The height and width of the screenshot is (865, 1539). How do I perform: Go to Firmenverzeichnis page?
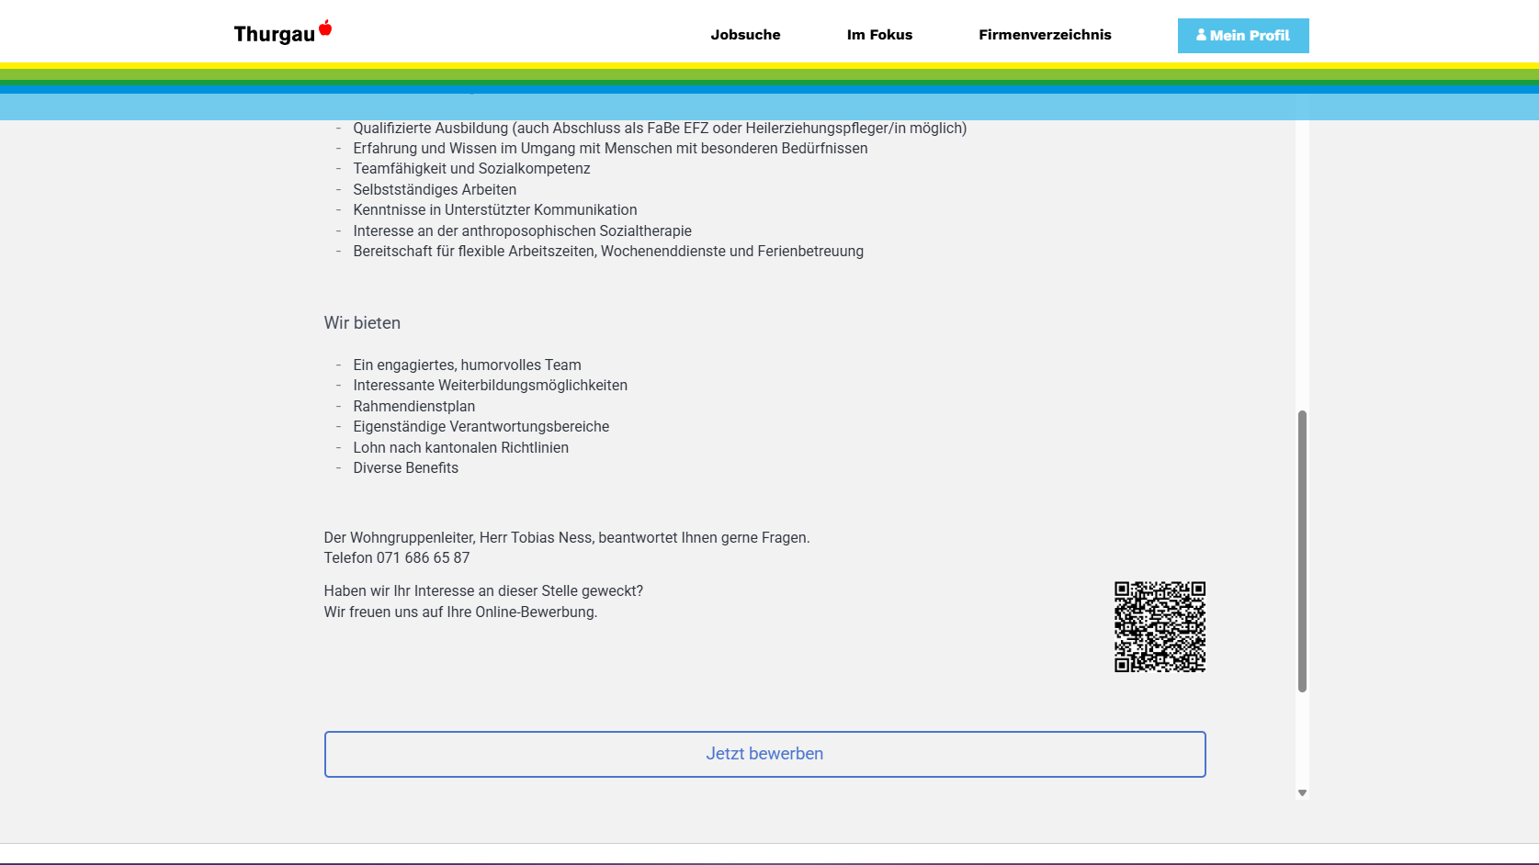pos(1045,35)
